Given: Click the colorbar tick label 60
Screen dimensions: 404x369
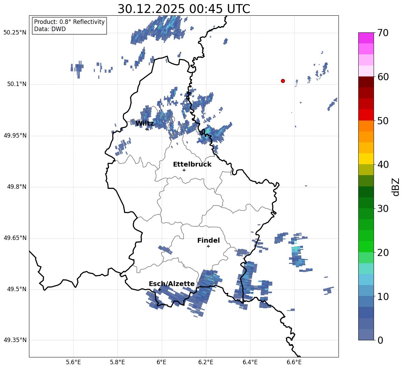Looking at the screenshot, I should [x=383, y=77].
